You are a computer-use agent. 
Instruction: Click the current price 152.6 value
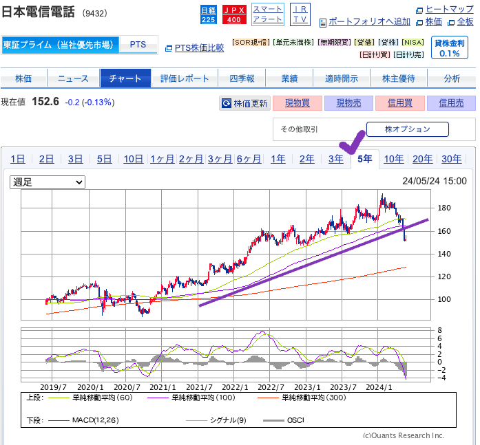45,102
